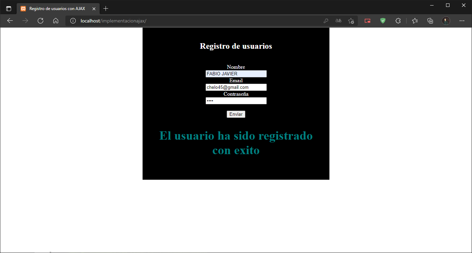
Task: Click the red picture-in-picture extension icon
Action: (x=367, y=21)
